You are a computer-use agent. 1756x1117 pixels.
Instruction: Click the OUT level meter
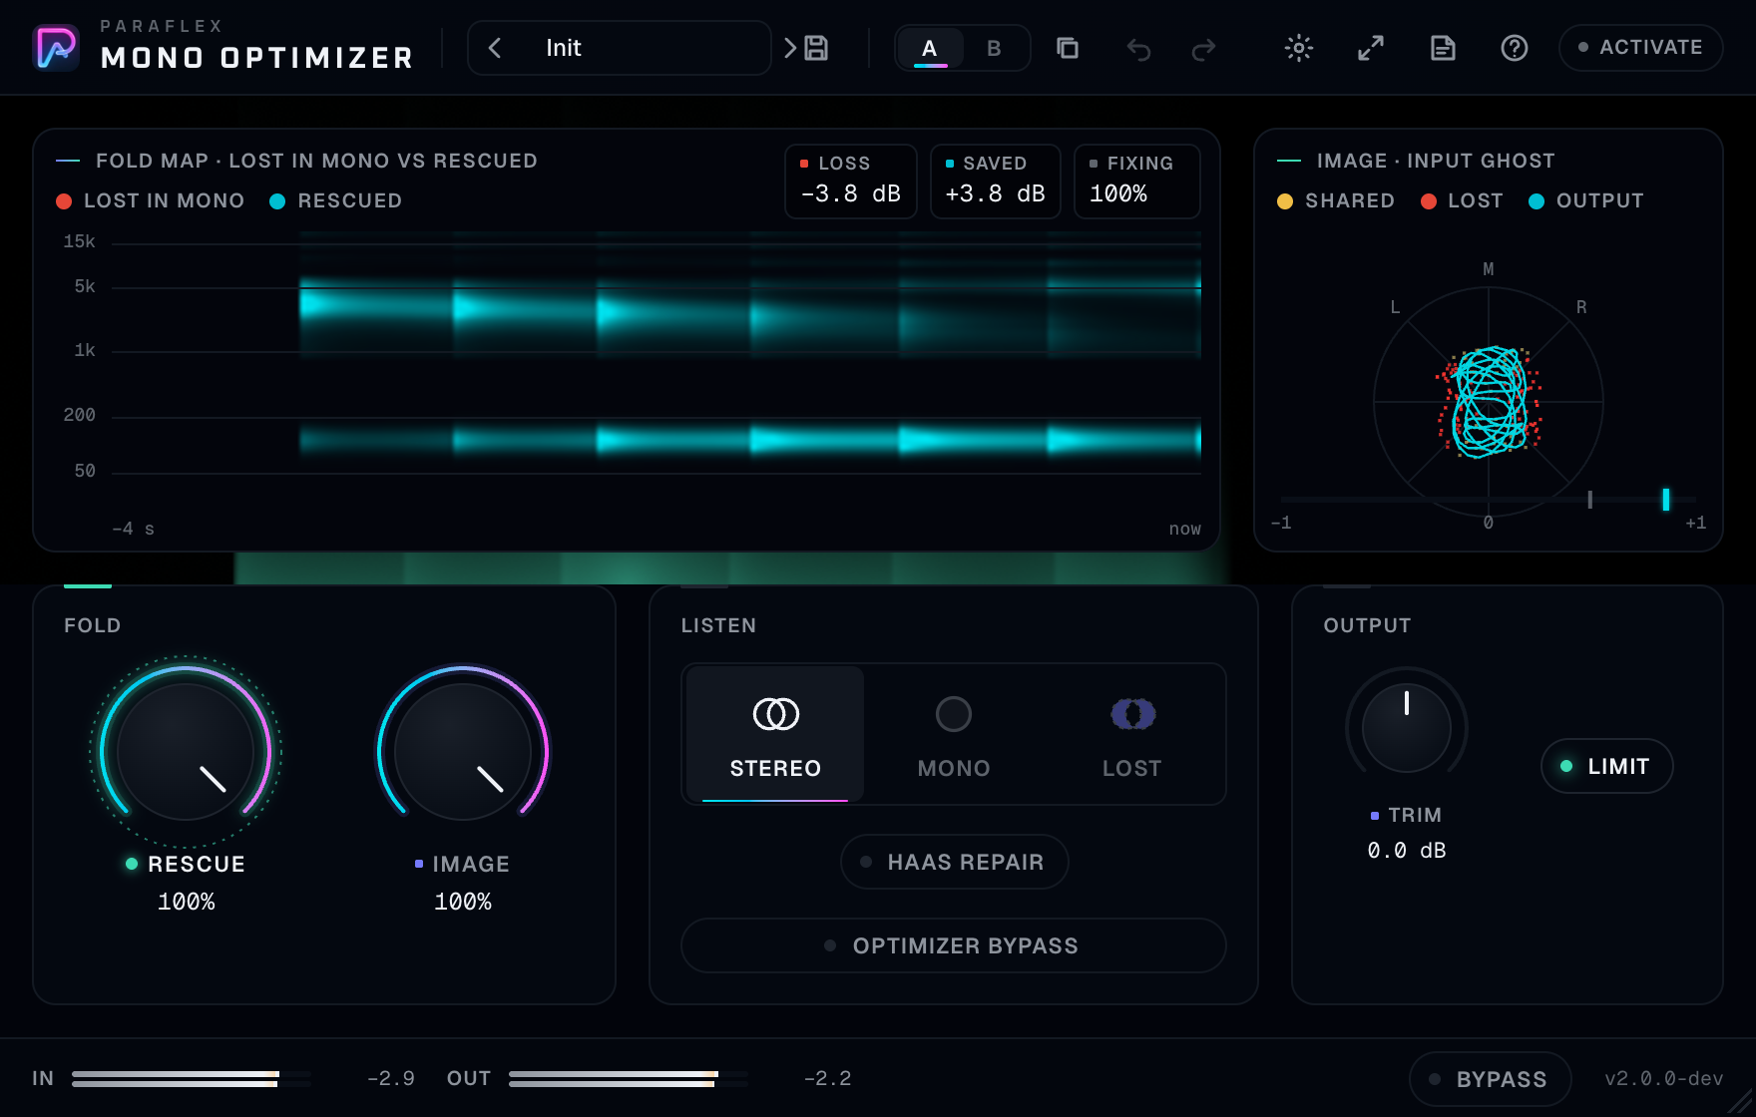point(629,1079)
